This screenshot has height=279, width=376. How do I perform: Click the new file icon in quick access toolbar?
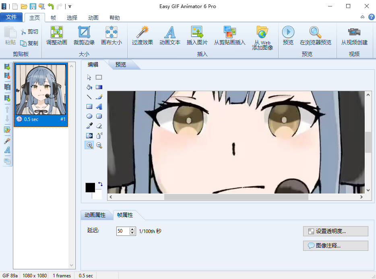(15, 6)
